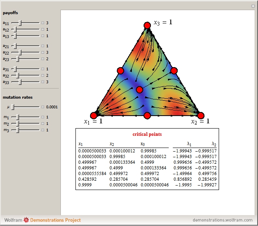Open the demonstrations.wolfram.com link
258x226 pixels.
pos(222,220)
